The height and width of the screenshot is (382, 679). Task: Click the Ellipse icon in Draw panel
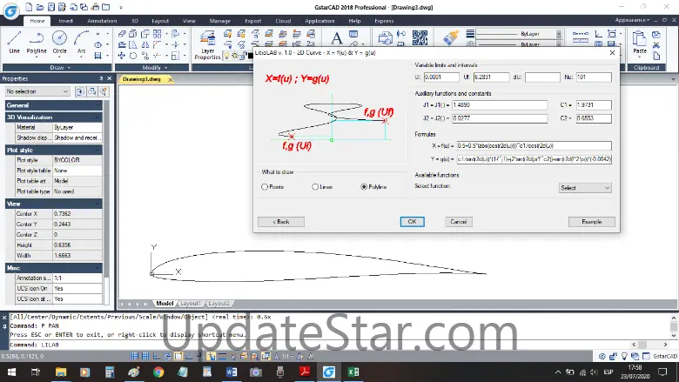98,44
